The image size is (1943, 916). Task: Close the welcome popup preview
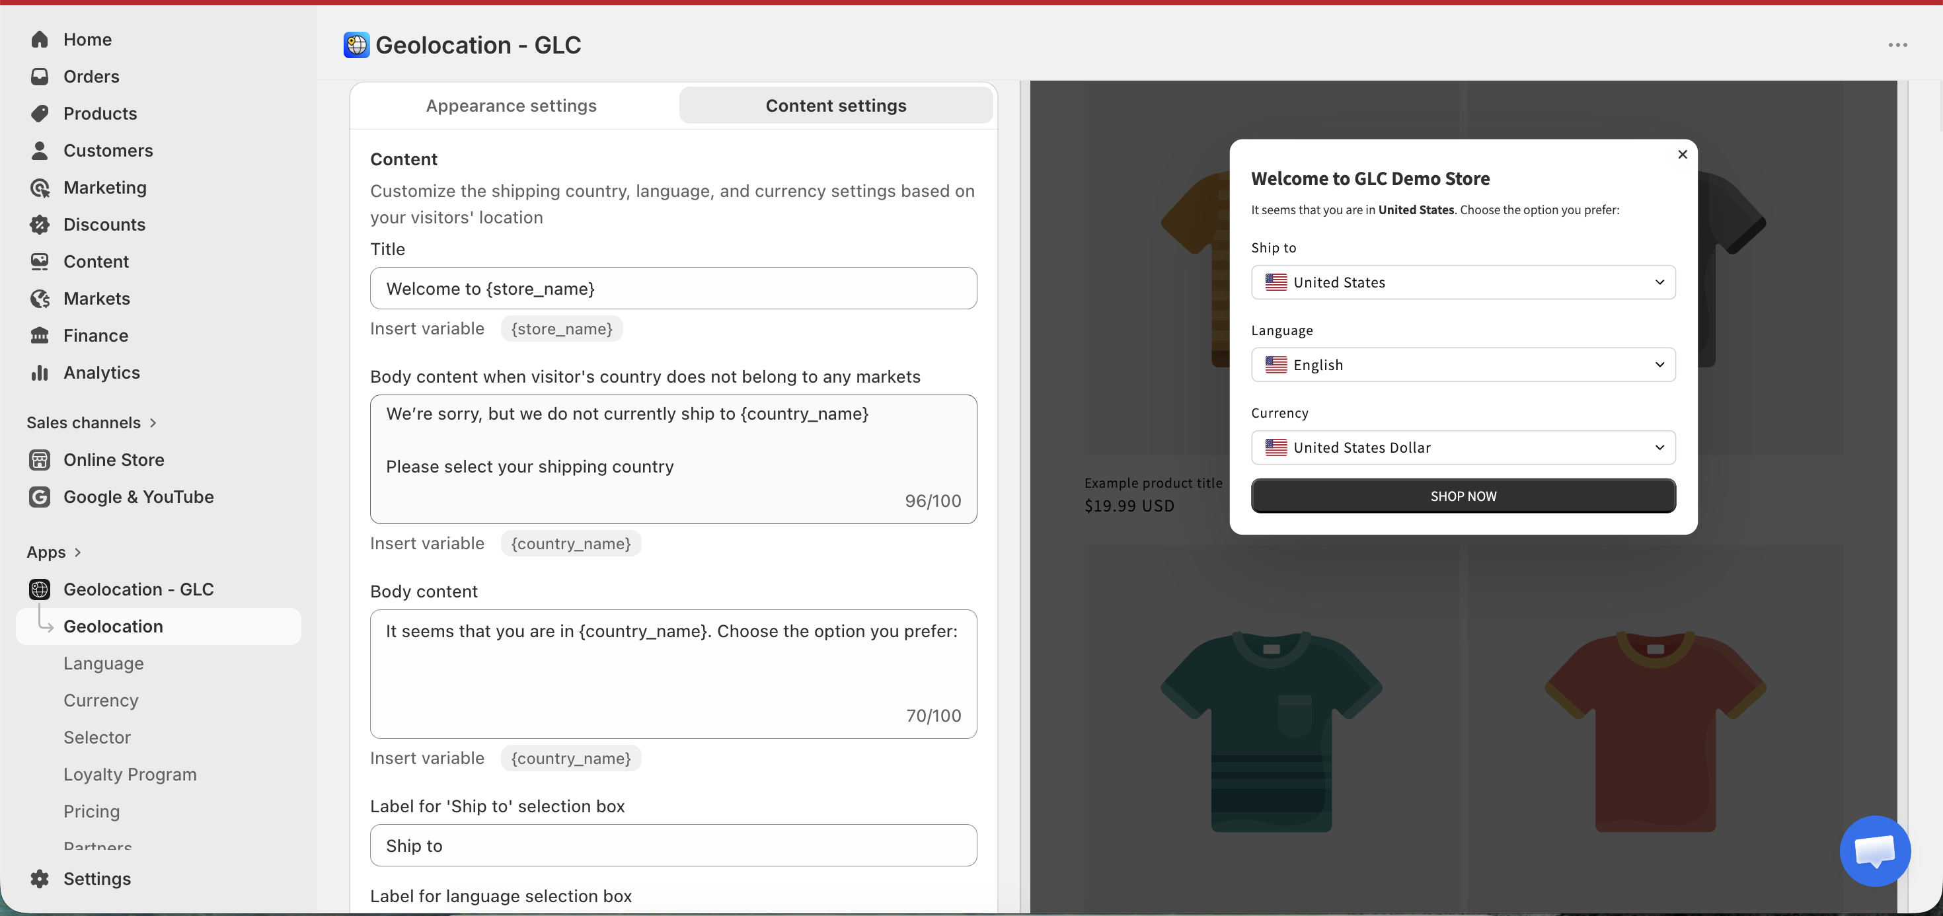pyautogui.click(x=1682, y=154)
